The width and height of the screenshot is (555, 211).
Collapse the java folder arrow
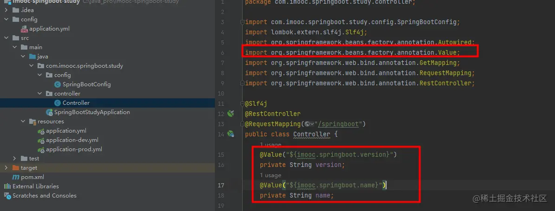point(23,57)
